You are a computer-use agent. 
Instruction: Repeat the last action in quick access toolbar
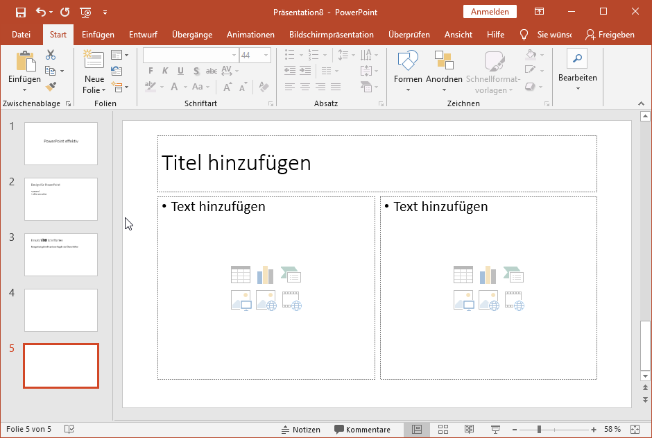[x=65, y=12]
